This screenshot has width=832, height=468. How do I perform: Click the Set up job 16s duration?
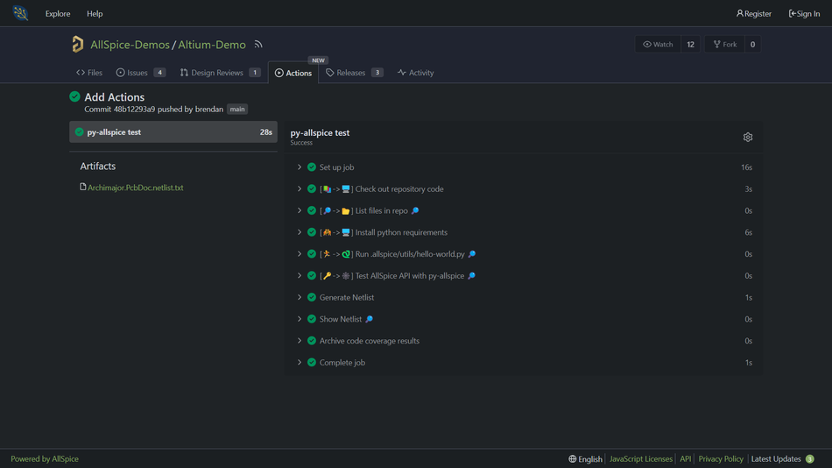746,167
